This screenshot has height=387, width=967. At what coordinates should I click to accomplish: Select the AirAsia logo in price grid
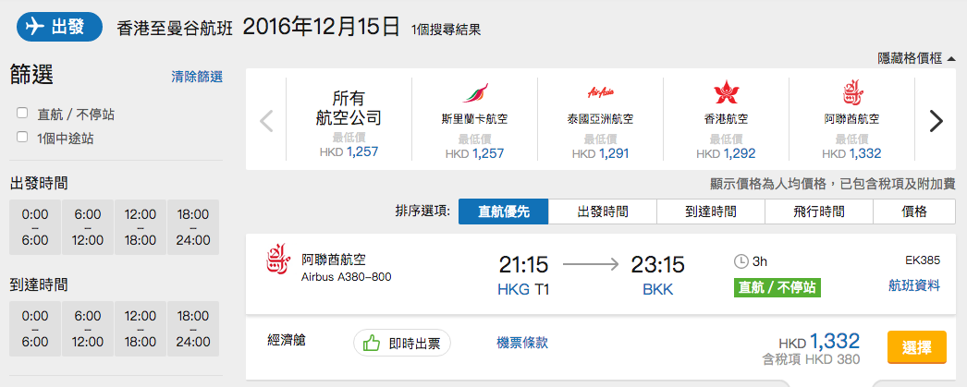coord(600,93)
